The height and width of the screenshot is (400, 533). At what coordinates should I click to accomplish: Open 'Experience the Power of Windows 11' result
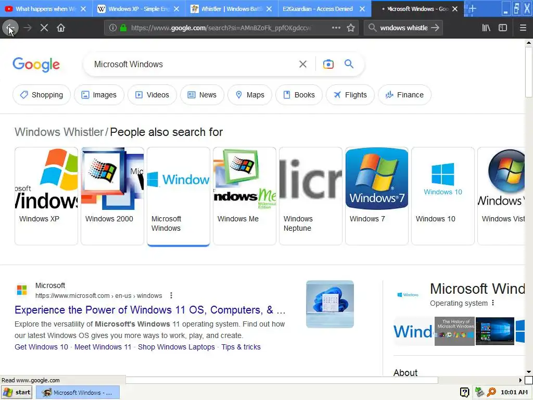click(x=150, y=310)
